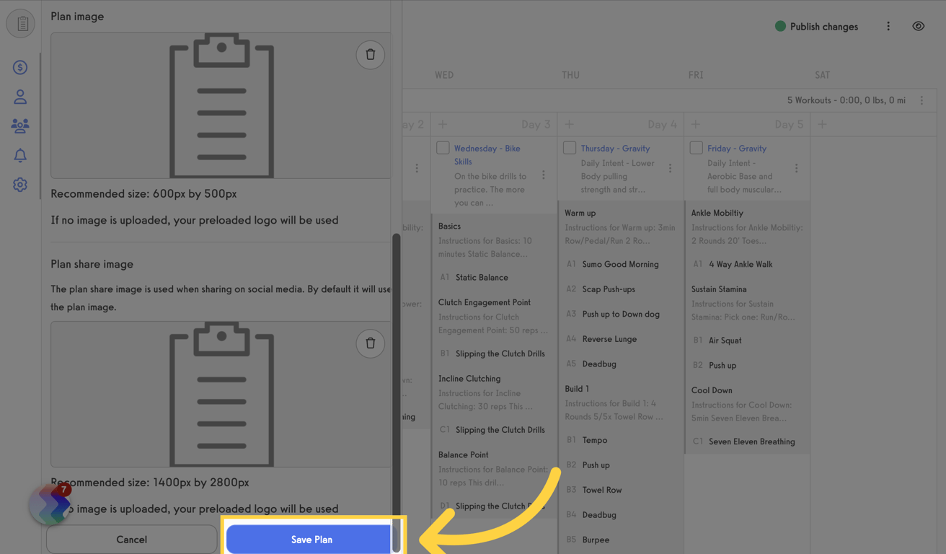Open the groups people icon in sidebar
Image resolution: width=946 pixels, height=554 pixels.
pos(20,126)
